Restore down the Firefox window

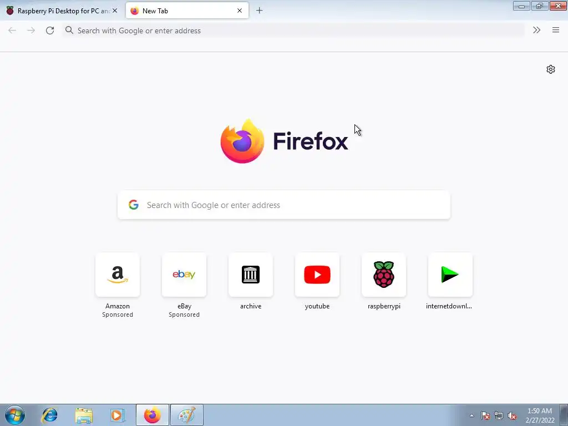[540, 6]
